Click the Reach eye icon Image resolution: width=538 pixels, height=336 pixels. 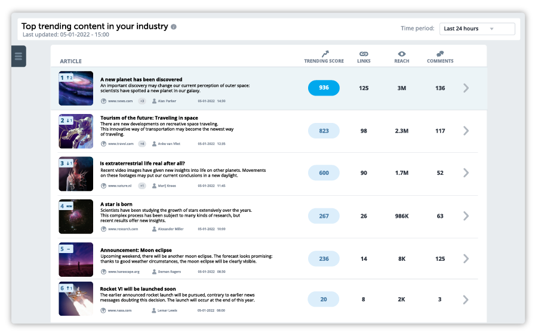click(402, 54)
